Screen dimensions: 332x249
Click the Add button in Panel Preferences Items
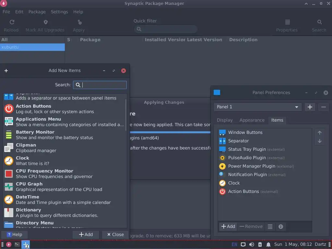[x=228, y=227]
